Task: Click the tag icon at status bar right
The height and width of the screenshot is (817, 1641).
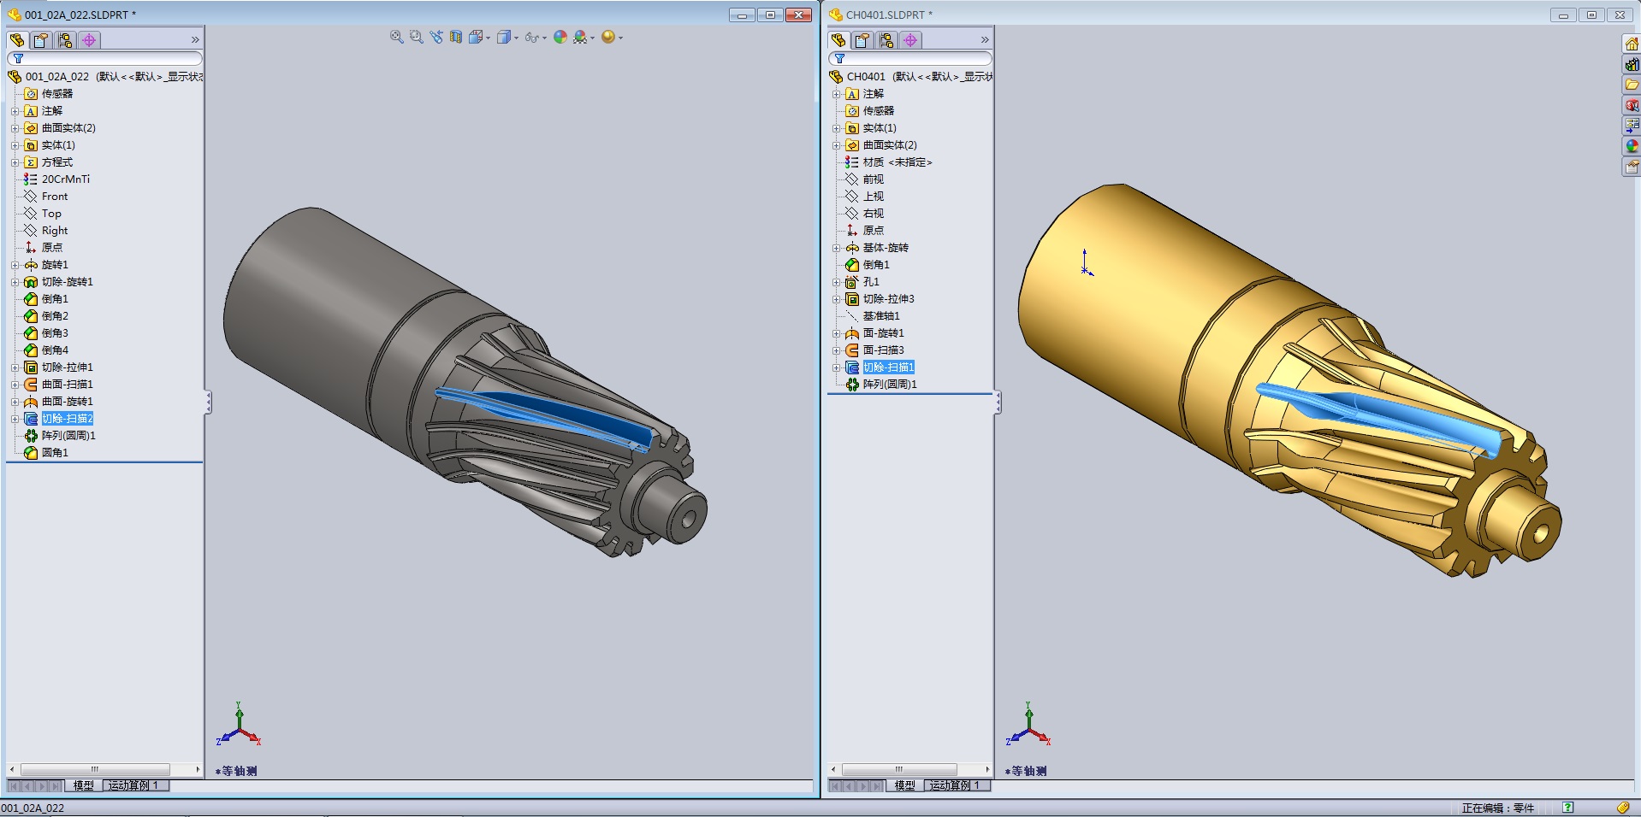Action: [1623, 808]
